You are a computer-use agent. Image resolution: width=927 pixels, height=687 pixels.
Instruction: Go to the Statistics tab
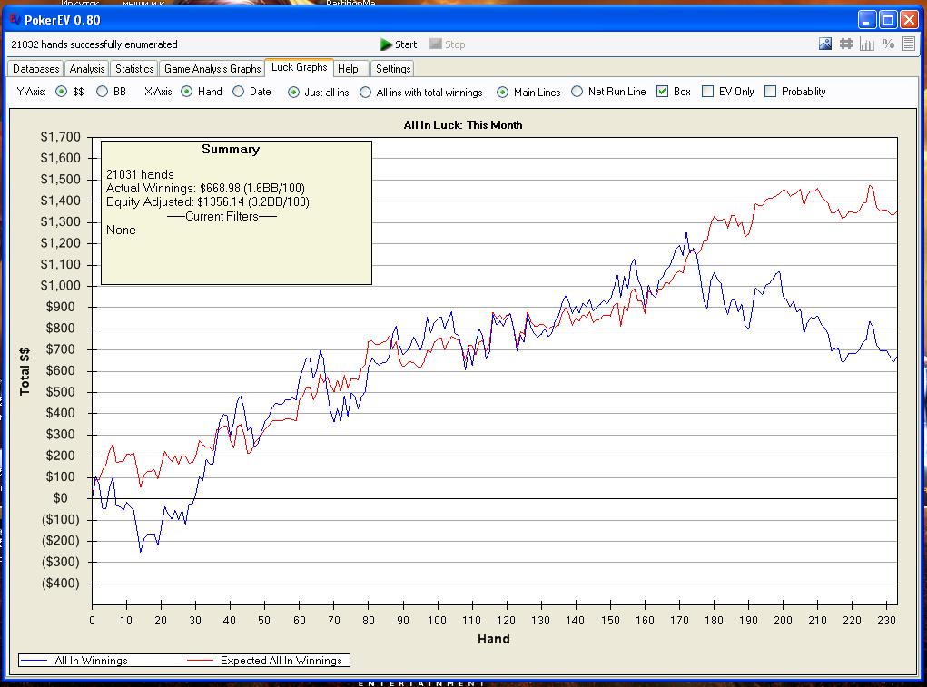click(x=134, y=69)
